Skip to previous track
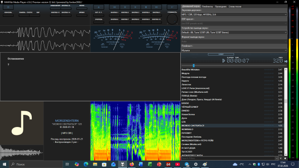The width and height of the screenshot is (299, 168). tap(114, 7)
